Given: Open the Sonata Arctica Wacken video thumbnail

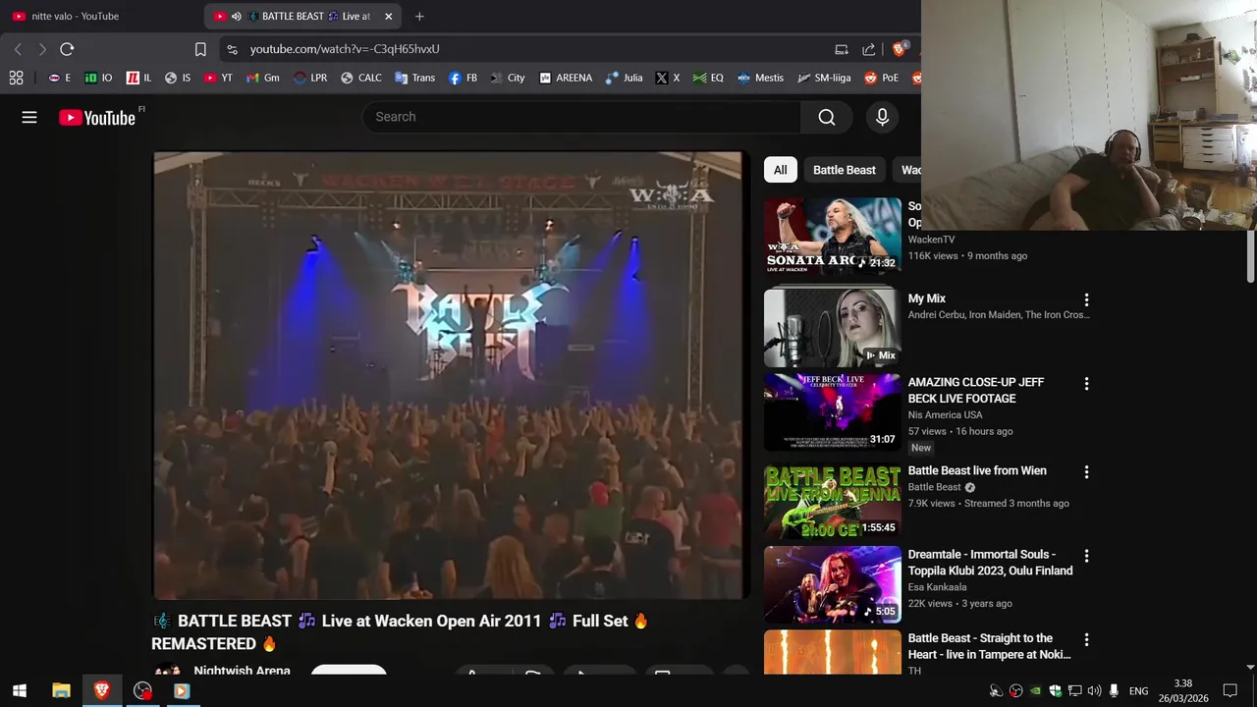Looking at the screenshot, I should [833, 236].
